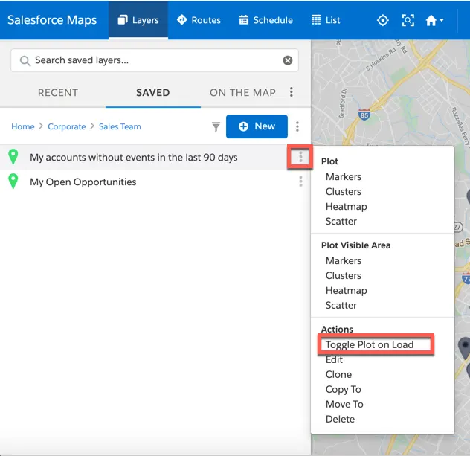This screenshot has height=456, width=470.
Task: Click green marker icon for Open Opportunities
Action: coord(13,182)
